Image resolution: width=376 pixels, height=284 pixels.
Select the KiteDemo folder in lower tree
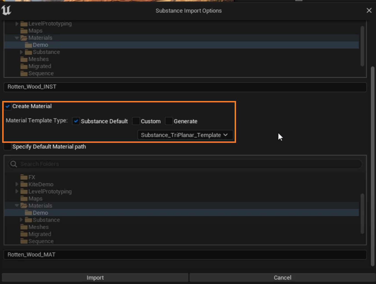pyautogui.click(x=41, y=184)
